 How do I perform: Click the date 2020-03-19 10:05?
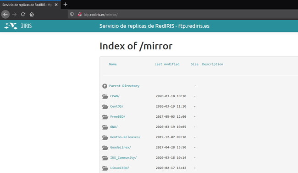[171, 127]
